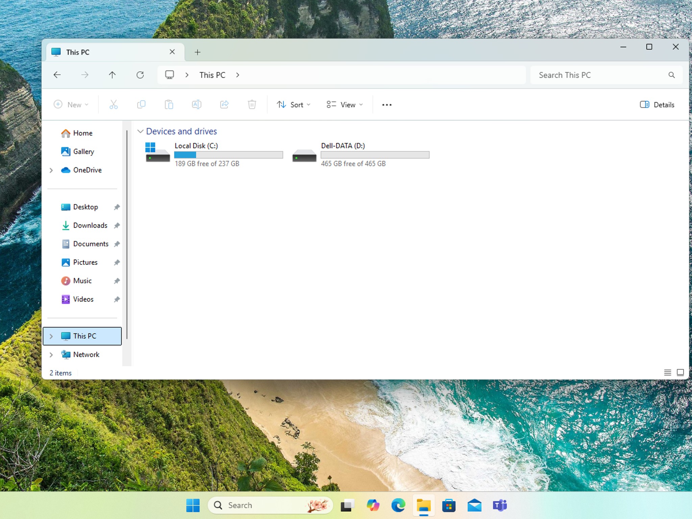The height and width of the screenshot is (519, 692).
Task: Expand OneDrive in navigation pane
Action: click(x=51, y=170)
